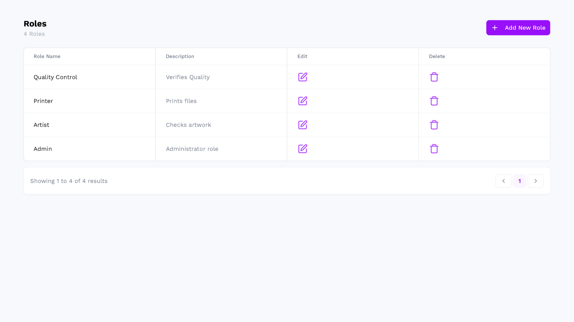Click the Description column header

coord(180,56)
